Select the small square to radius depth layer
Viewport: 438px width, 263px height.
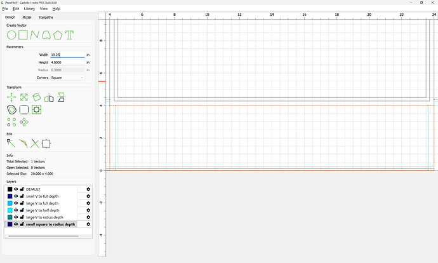point(51,224)
